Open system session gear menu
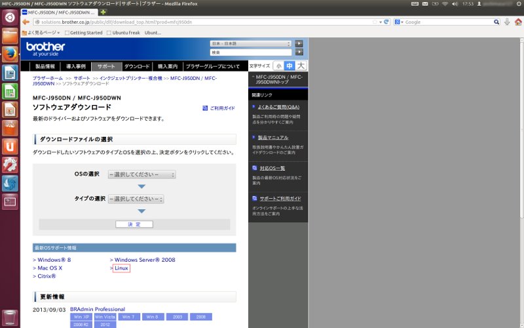Image resolution: width=524 pixels, height=328 pixels. pyautogui.click(x=519, y=4)
